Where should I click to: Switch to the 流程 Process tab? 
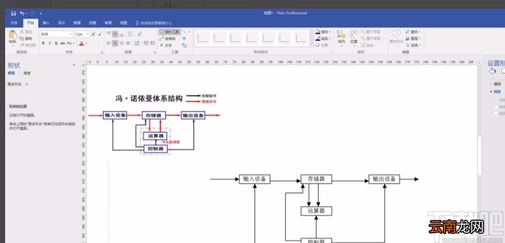93,23
